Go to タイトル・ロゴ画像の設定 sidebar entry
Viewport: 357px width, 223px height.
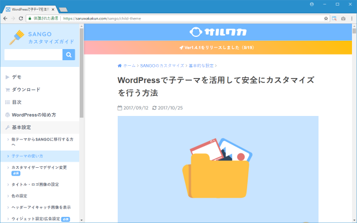(35, 184)
